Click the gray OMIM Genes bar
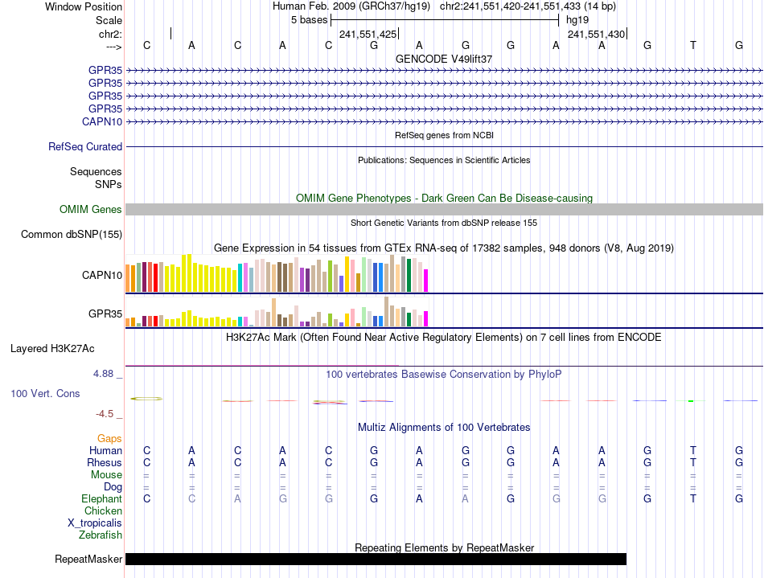Screen dimensions: 764x578 point(444,209)
